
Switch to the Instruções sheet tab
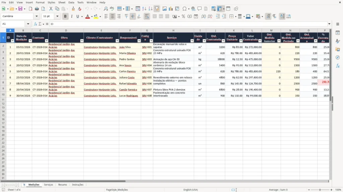pos(78,185)
